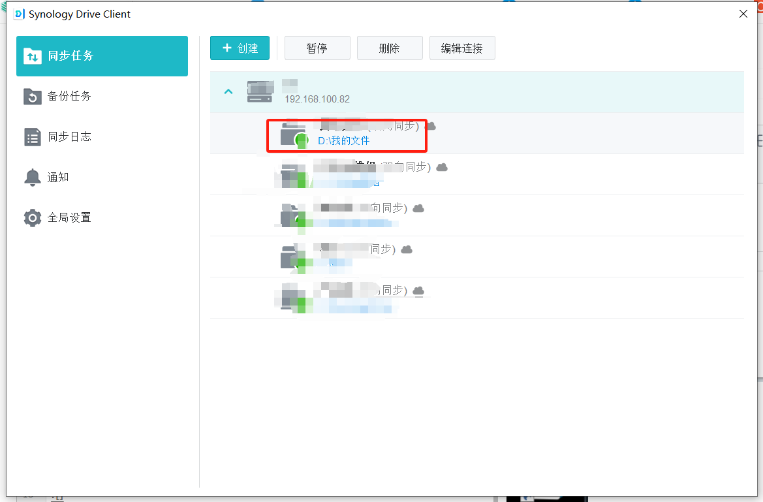Collapse the 192.168.100.82 server group
This screenshot has width=763, height=502.
click(228, 91)
